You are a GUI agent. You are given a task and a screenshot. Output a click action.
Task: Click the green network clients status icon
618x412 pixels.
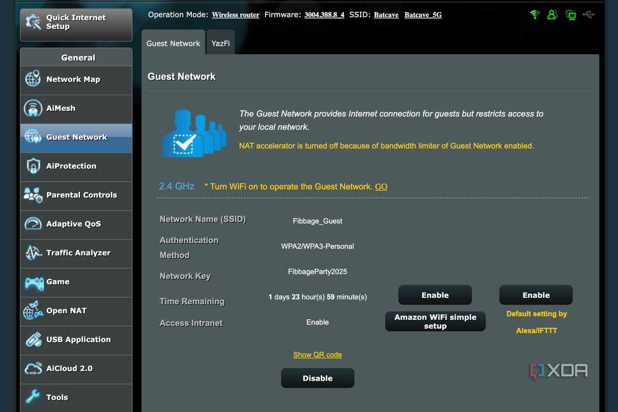pos(571,15)
